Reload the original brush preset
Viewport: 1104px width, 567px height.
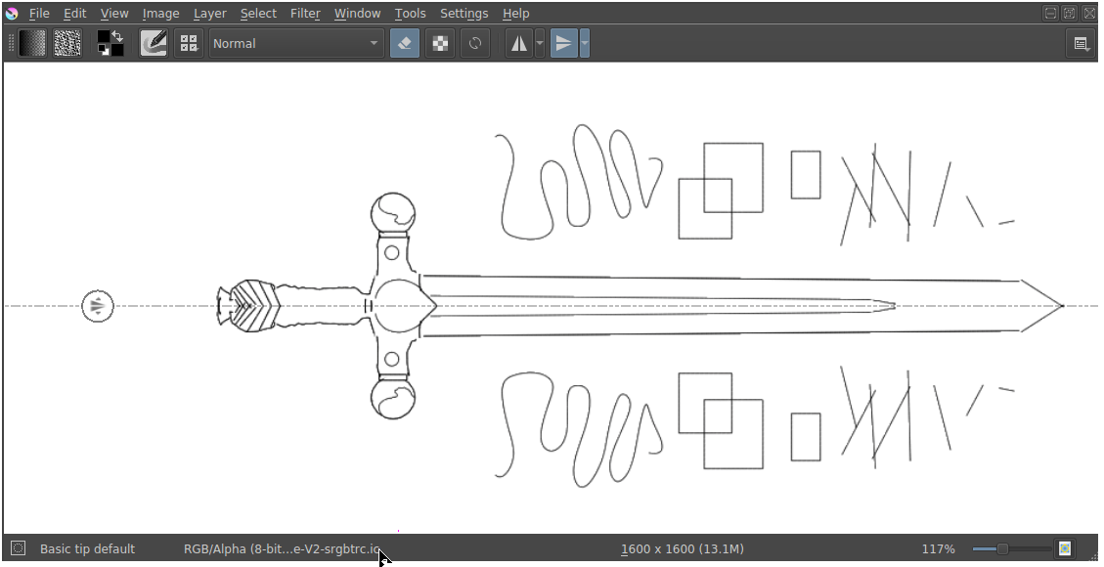click(475, 42)
